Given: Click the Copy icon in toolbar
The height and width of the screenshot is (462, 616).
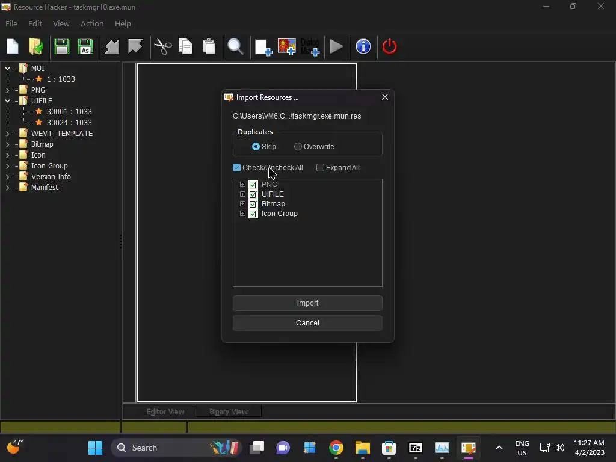Looking at the screenshot, I should tap(185, 47).
